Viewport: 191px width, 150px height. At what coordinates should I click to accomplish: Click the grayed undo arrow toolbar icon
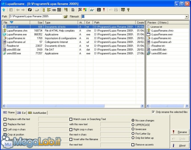point(111,10)
